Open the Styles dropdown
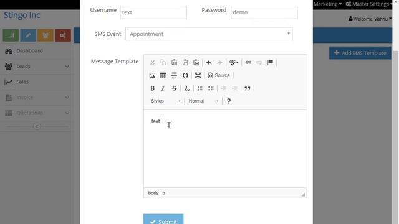The width and height of the screenshot is (399, 224). coord(166,101)
